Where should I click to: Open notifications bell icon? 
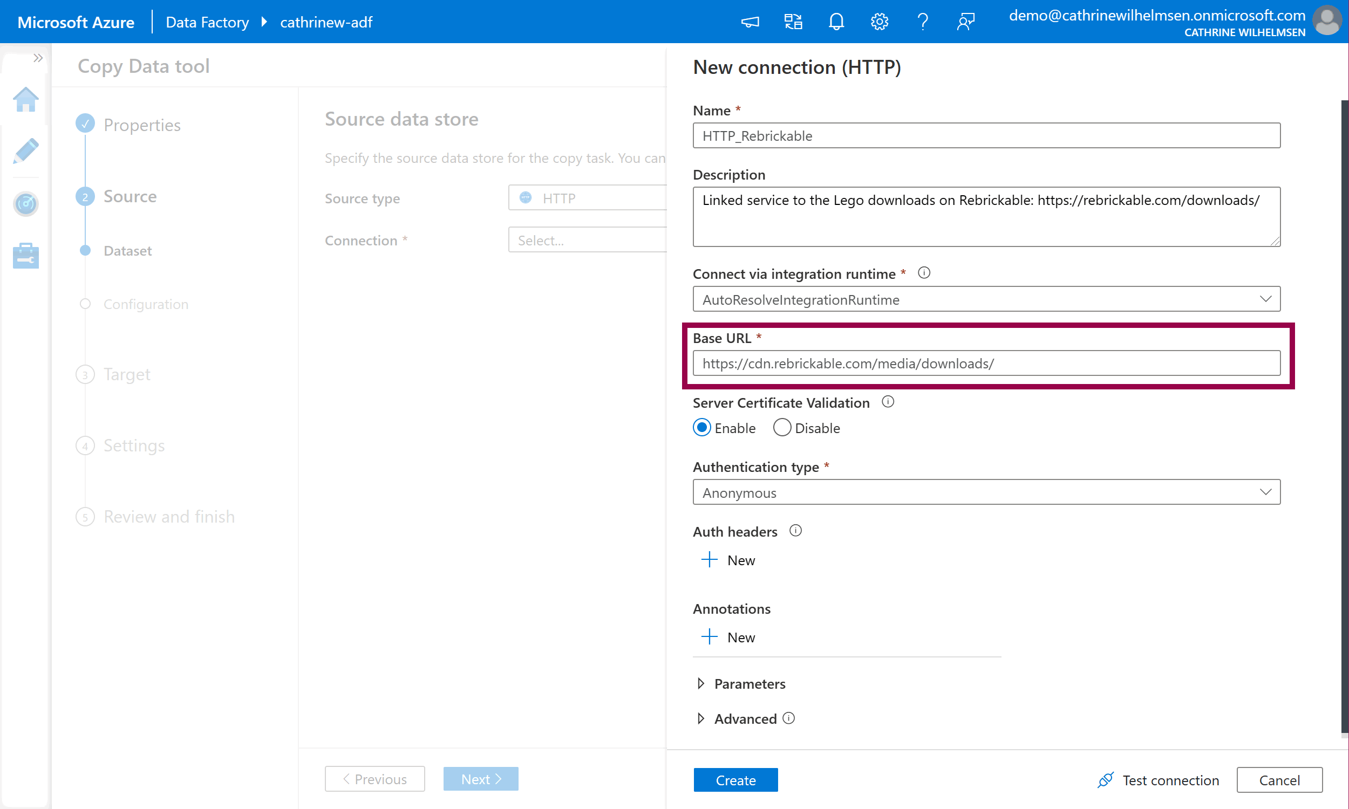tap(836, 22)
